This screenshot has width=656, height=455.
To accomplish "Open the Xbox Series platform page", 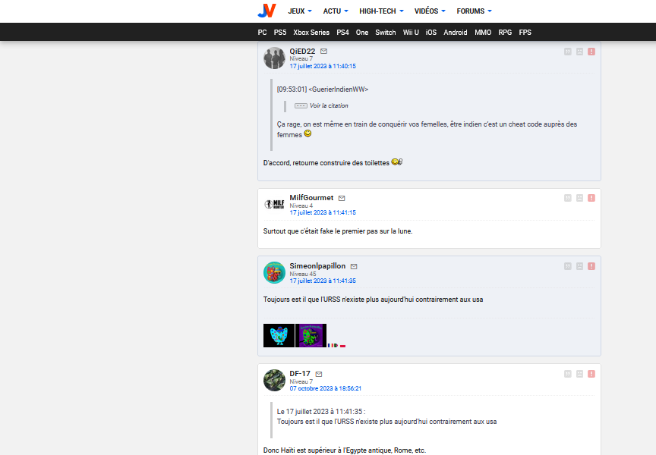I will tap(311, 33).
